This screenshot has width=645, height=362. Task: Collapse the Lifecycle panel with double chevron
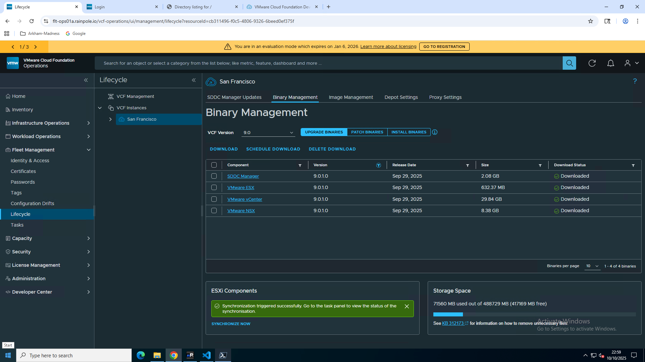[x=194, y=80]
